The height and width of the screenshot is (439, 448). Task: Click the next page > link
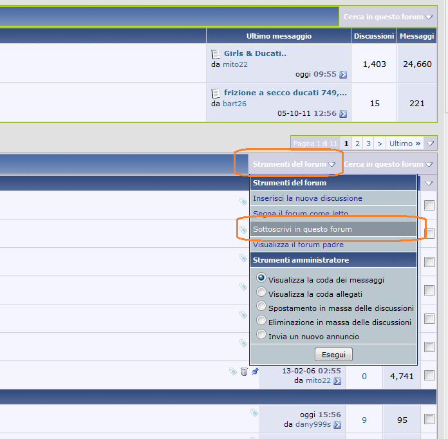(x=380, y=144)
